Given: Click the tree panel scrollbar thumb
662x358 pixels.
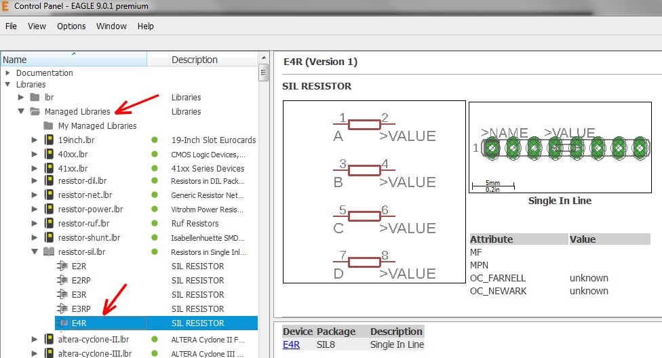Looking at the screenshot, I should pos(263,73).
